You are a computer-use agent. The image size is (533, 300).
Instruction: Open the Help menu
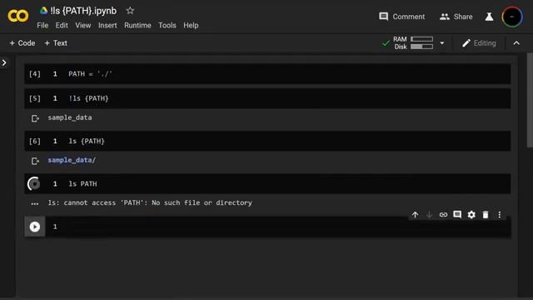(191, 25)
